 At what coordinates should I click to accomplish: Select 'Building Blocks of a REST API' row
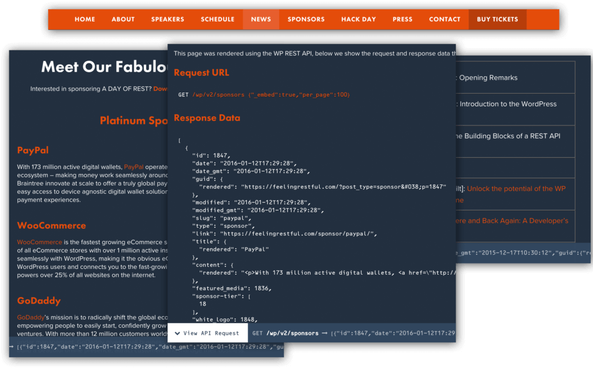point(515,142)
